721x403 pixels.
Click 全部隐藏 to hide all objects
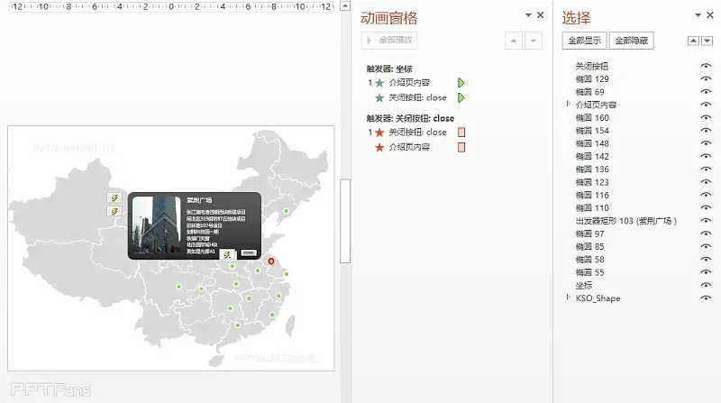[x=631, y=41]
